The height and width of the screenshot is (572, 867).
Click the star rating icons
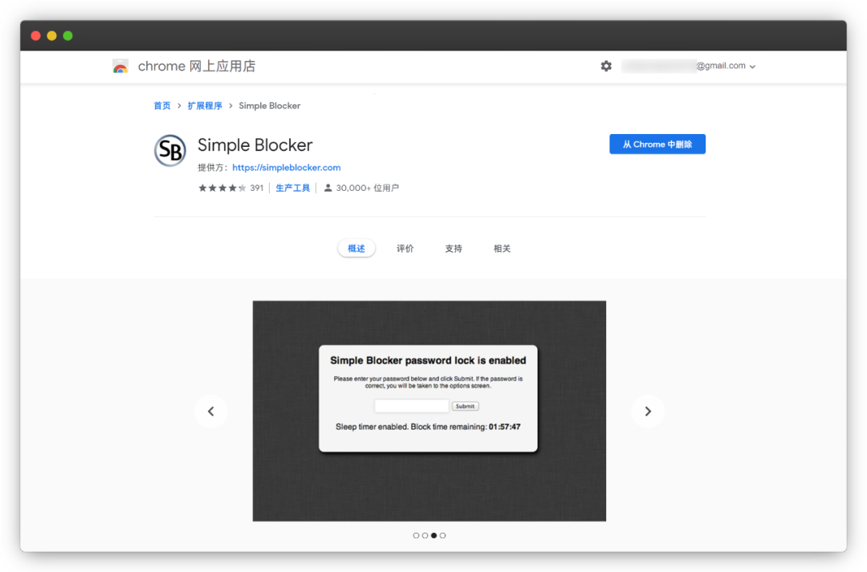tap(222, 188)
